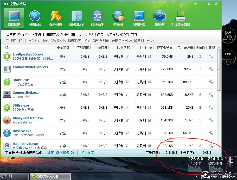Click the manage wrench icon for LiveUpdate360.exe
Viewport: 237px width, 180px height.
(211, 57)
